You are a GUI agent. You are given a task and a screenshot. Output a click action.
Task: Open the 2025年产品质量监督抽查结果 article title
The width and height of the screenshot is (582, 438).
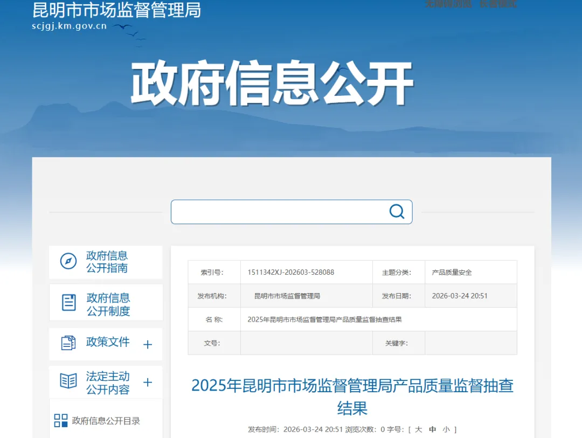tap(352, 397)
